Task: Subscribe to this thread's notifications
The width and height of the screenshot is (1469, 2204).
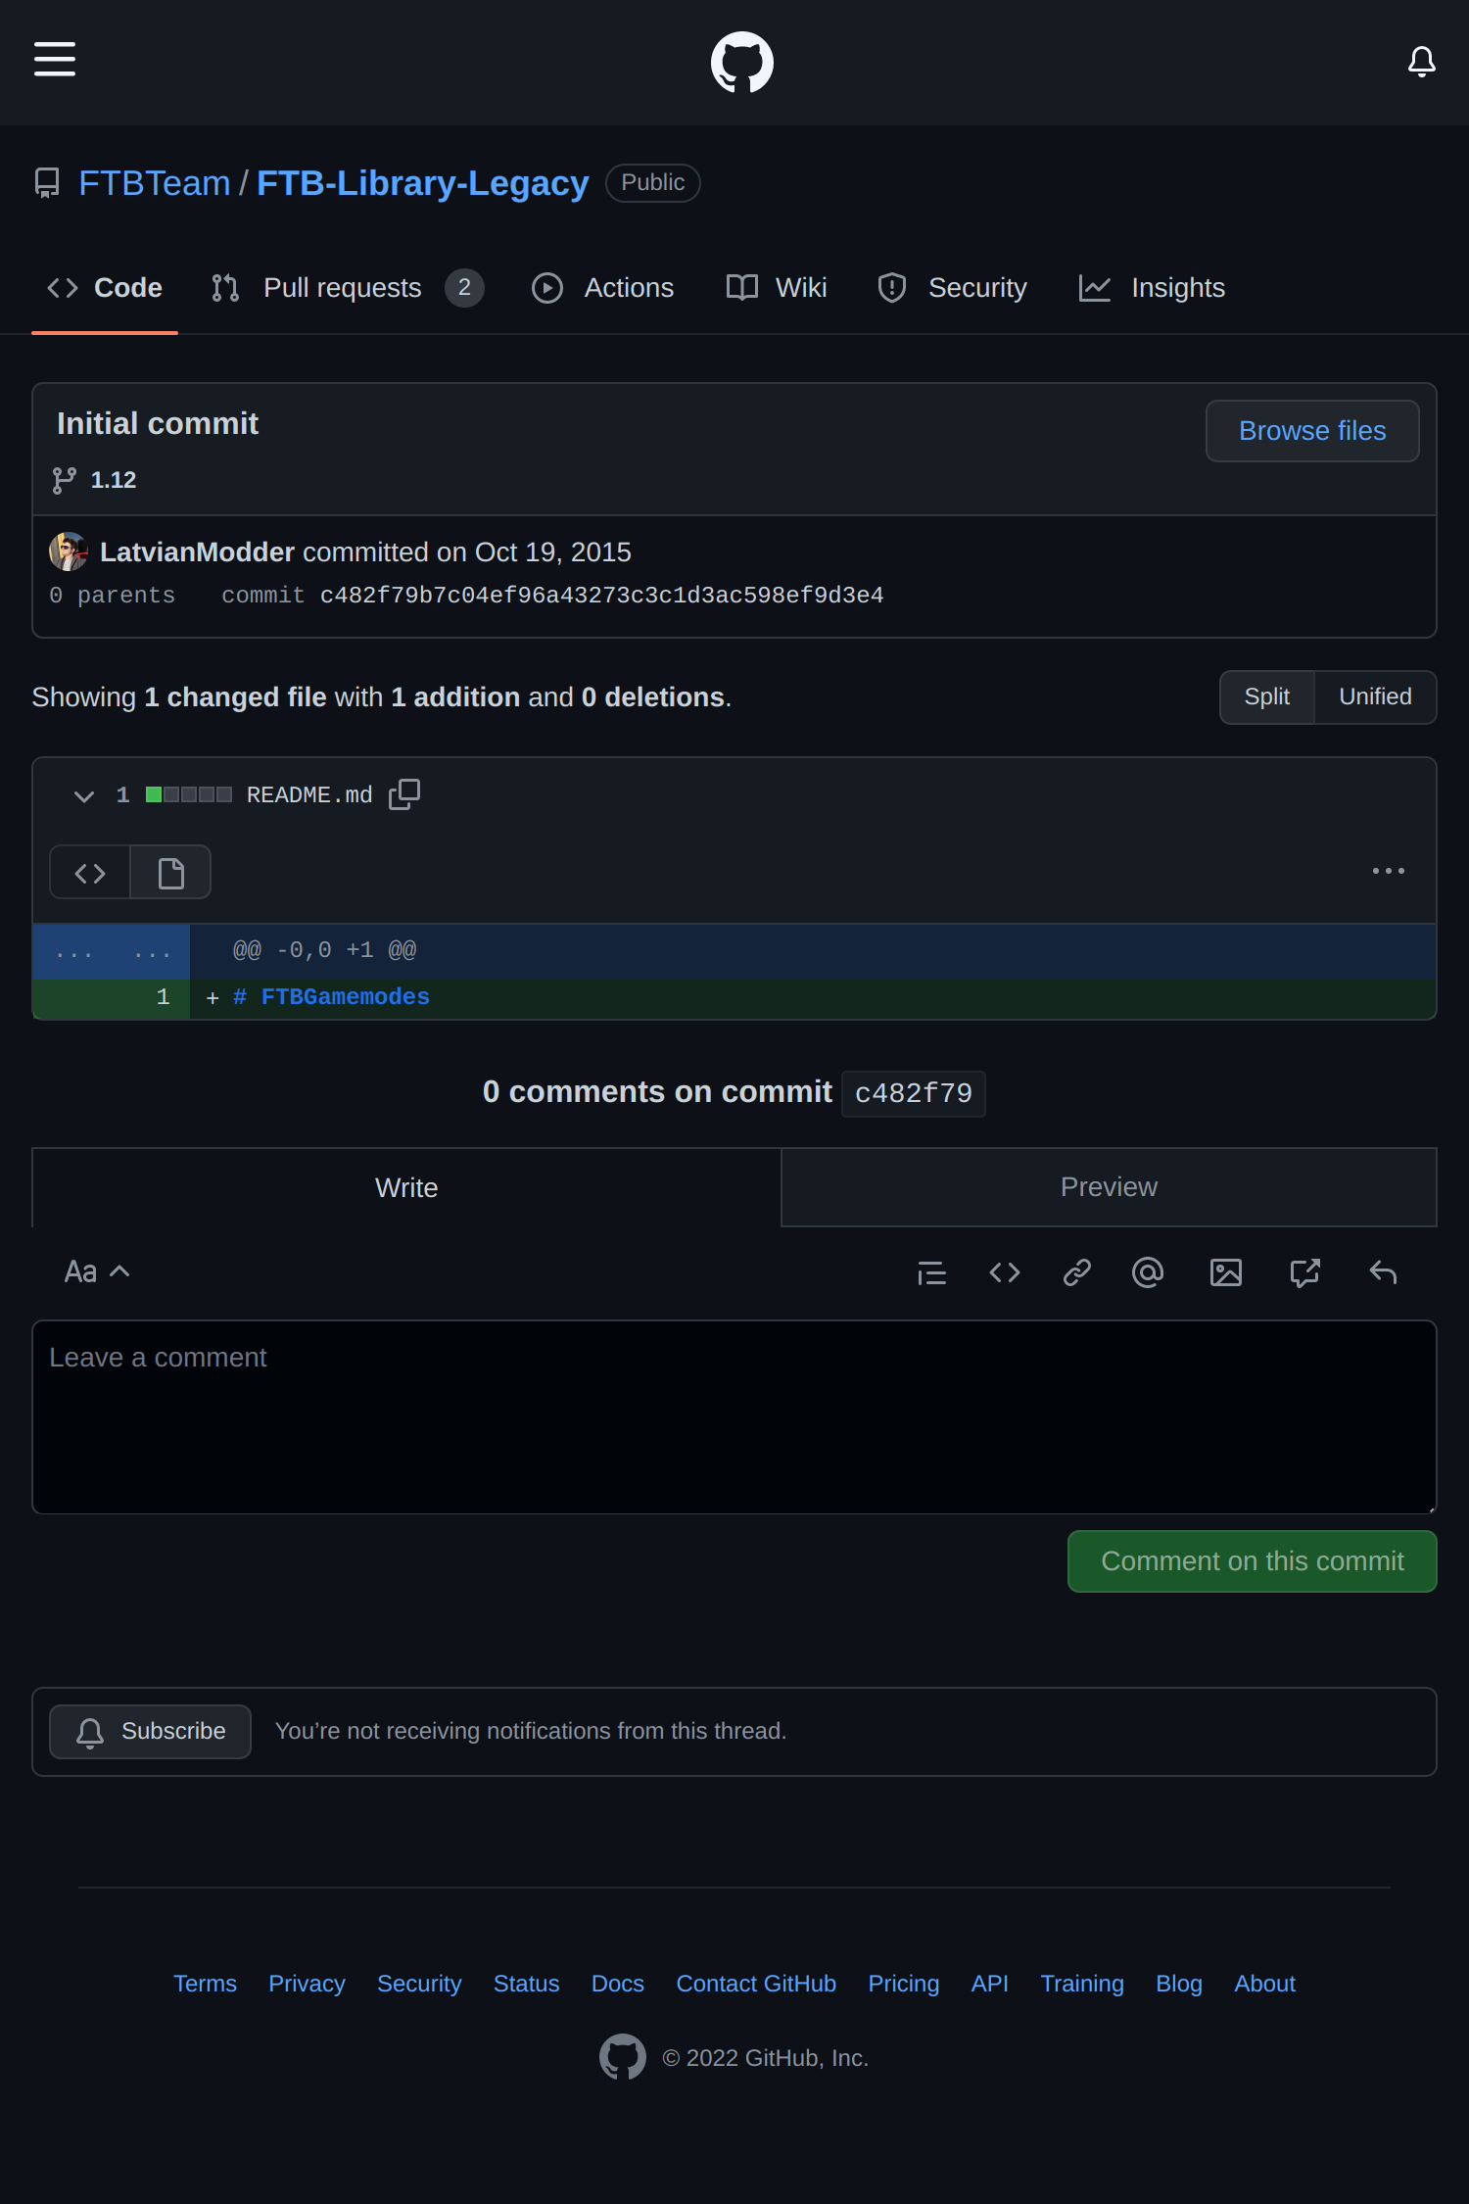Action: pyautogui.click(x=151, y=1731)
